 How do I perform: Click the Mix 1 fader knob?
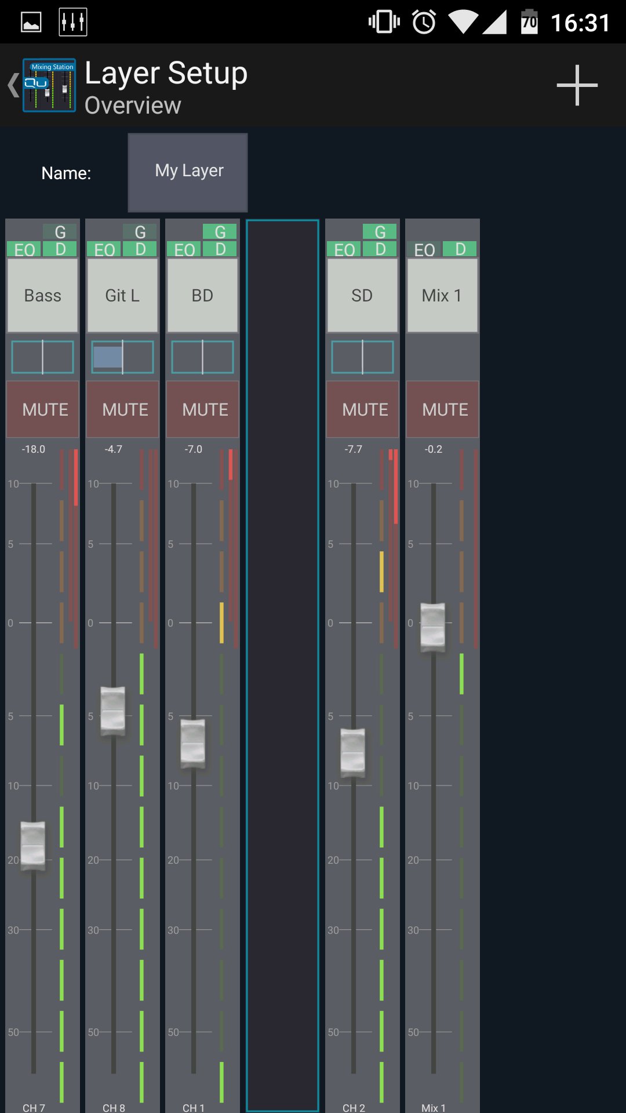point(432,627)
